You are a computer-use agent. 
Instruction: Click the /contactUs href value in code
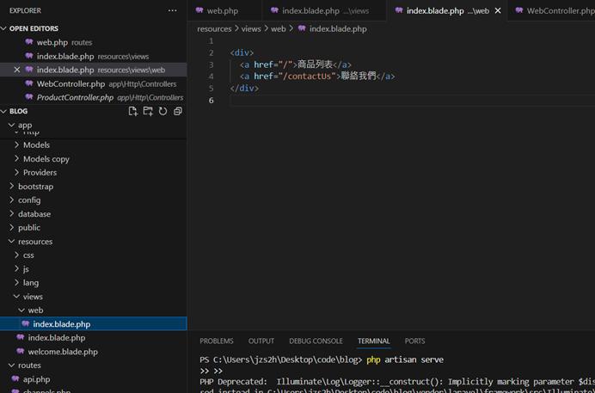pos(310,77)
